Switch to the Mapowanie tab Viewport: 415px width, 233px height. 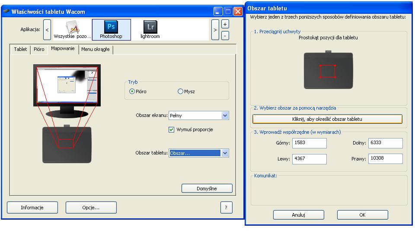63,49
